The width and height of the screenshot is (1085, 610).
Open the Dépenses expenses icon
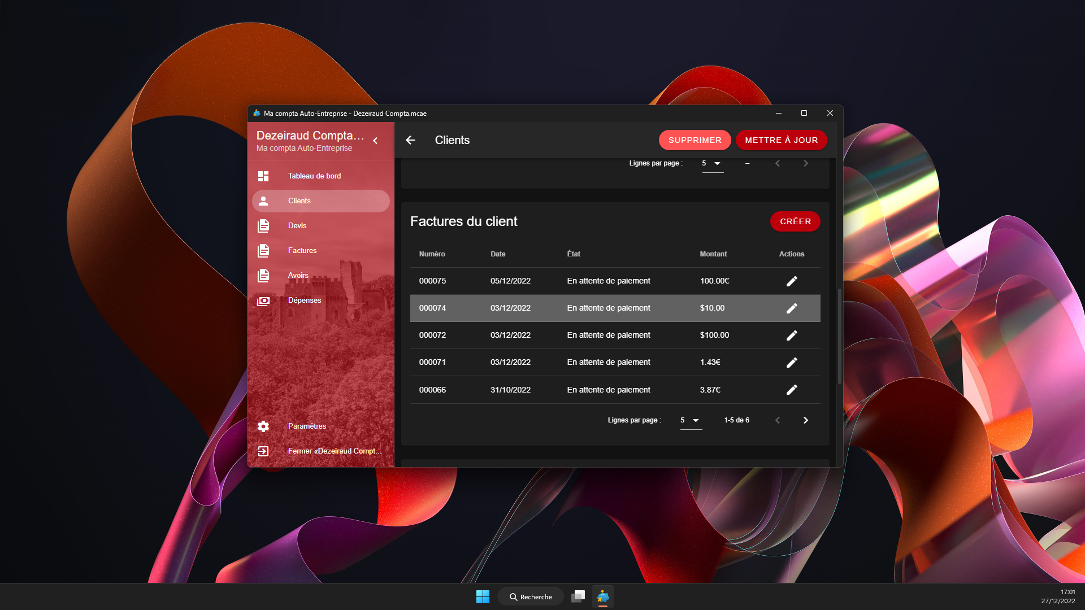pyautogui.click(x=263, y=300)
